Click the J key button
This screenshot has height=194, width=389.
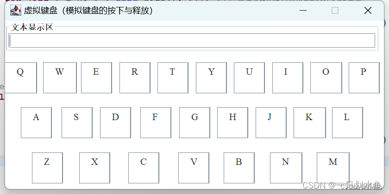coord(271,122)
